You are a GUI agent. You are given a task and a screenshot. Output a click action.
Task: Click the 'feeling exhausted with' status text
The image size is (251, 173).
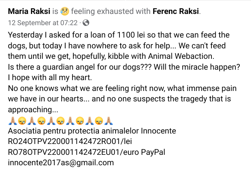pyautogui.click(x=111, y=11)
